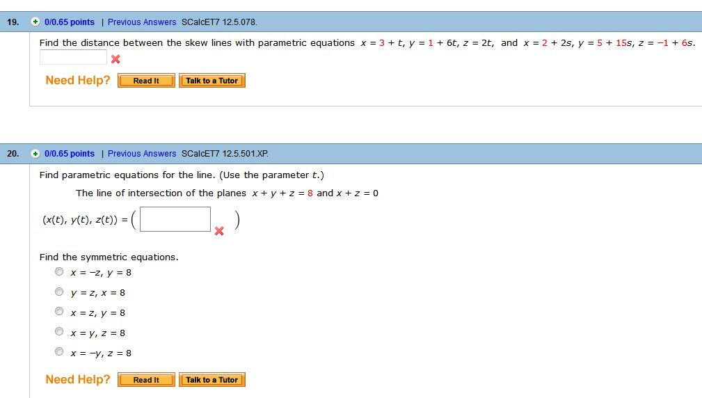Click red X mark beside question 19 answer
This screenshot has height=398, width=702.
[115, 59]
